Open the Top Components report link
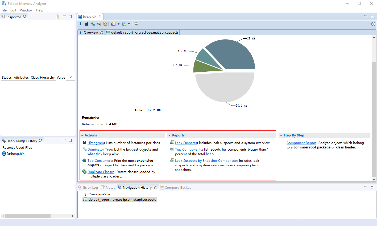 click(189, 150)
